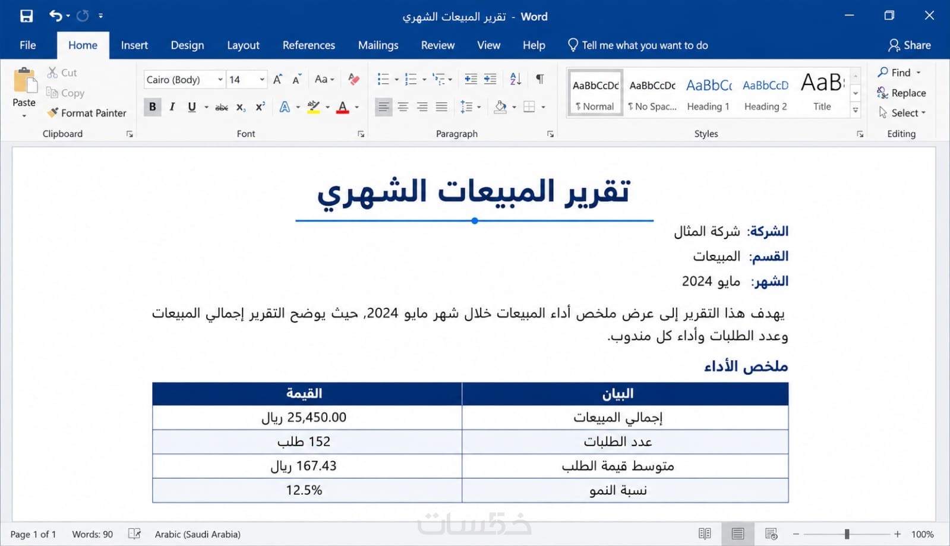Click the Tell me what you want field
Screen dimensions: 950x546
tap(638, 45)
